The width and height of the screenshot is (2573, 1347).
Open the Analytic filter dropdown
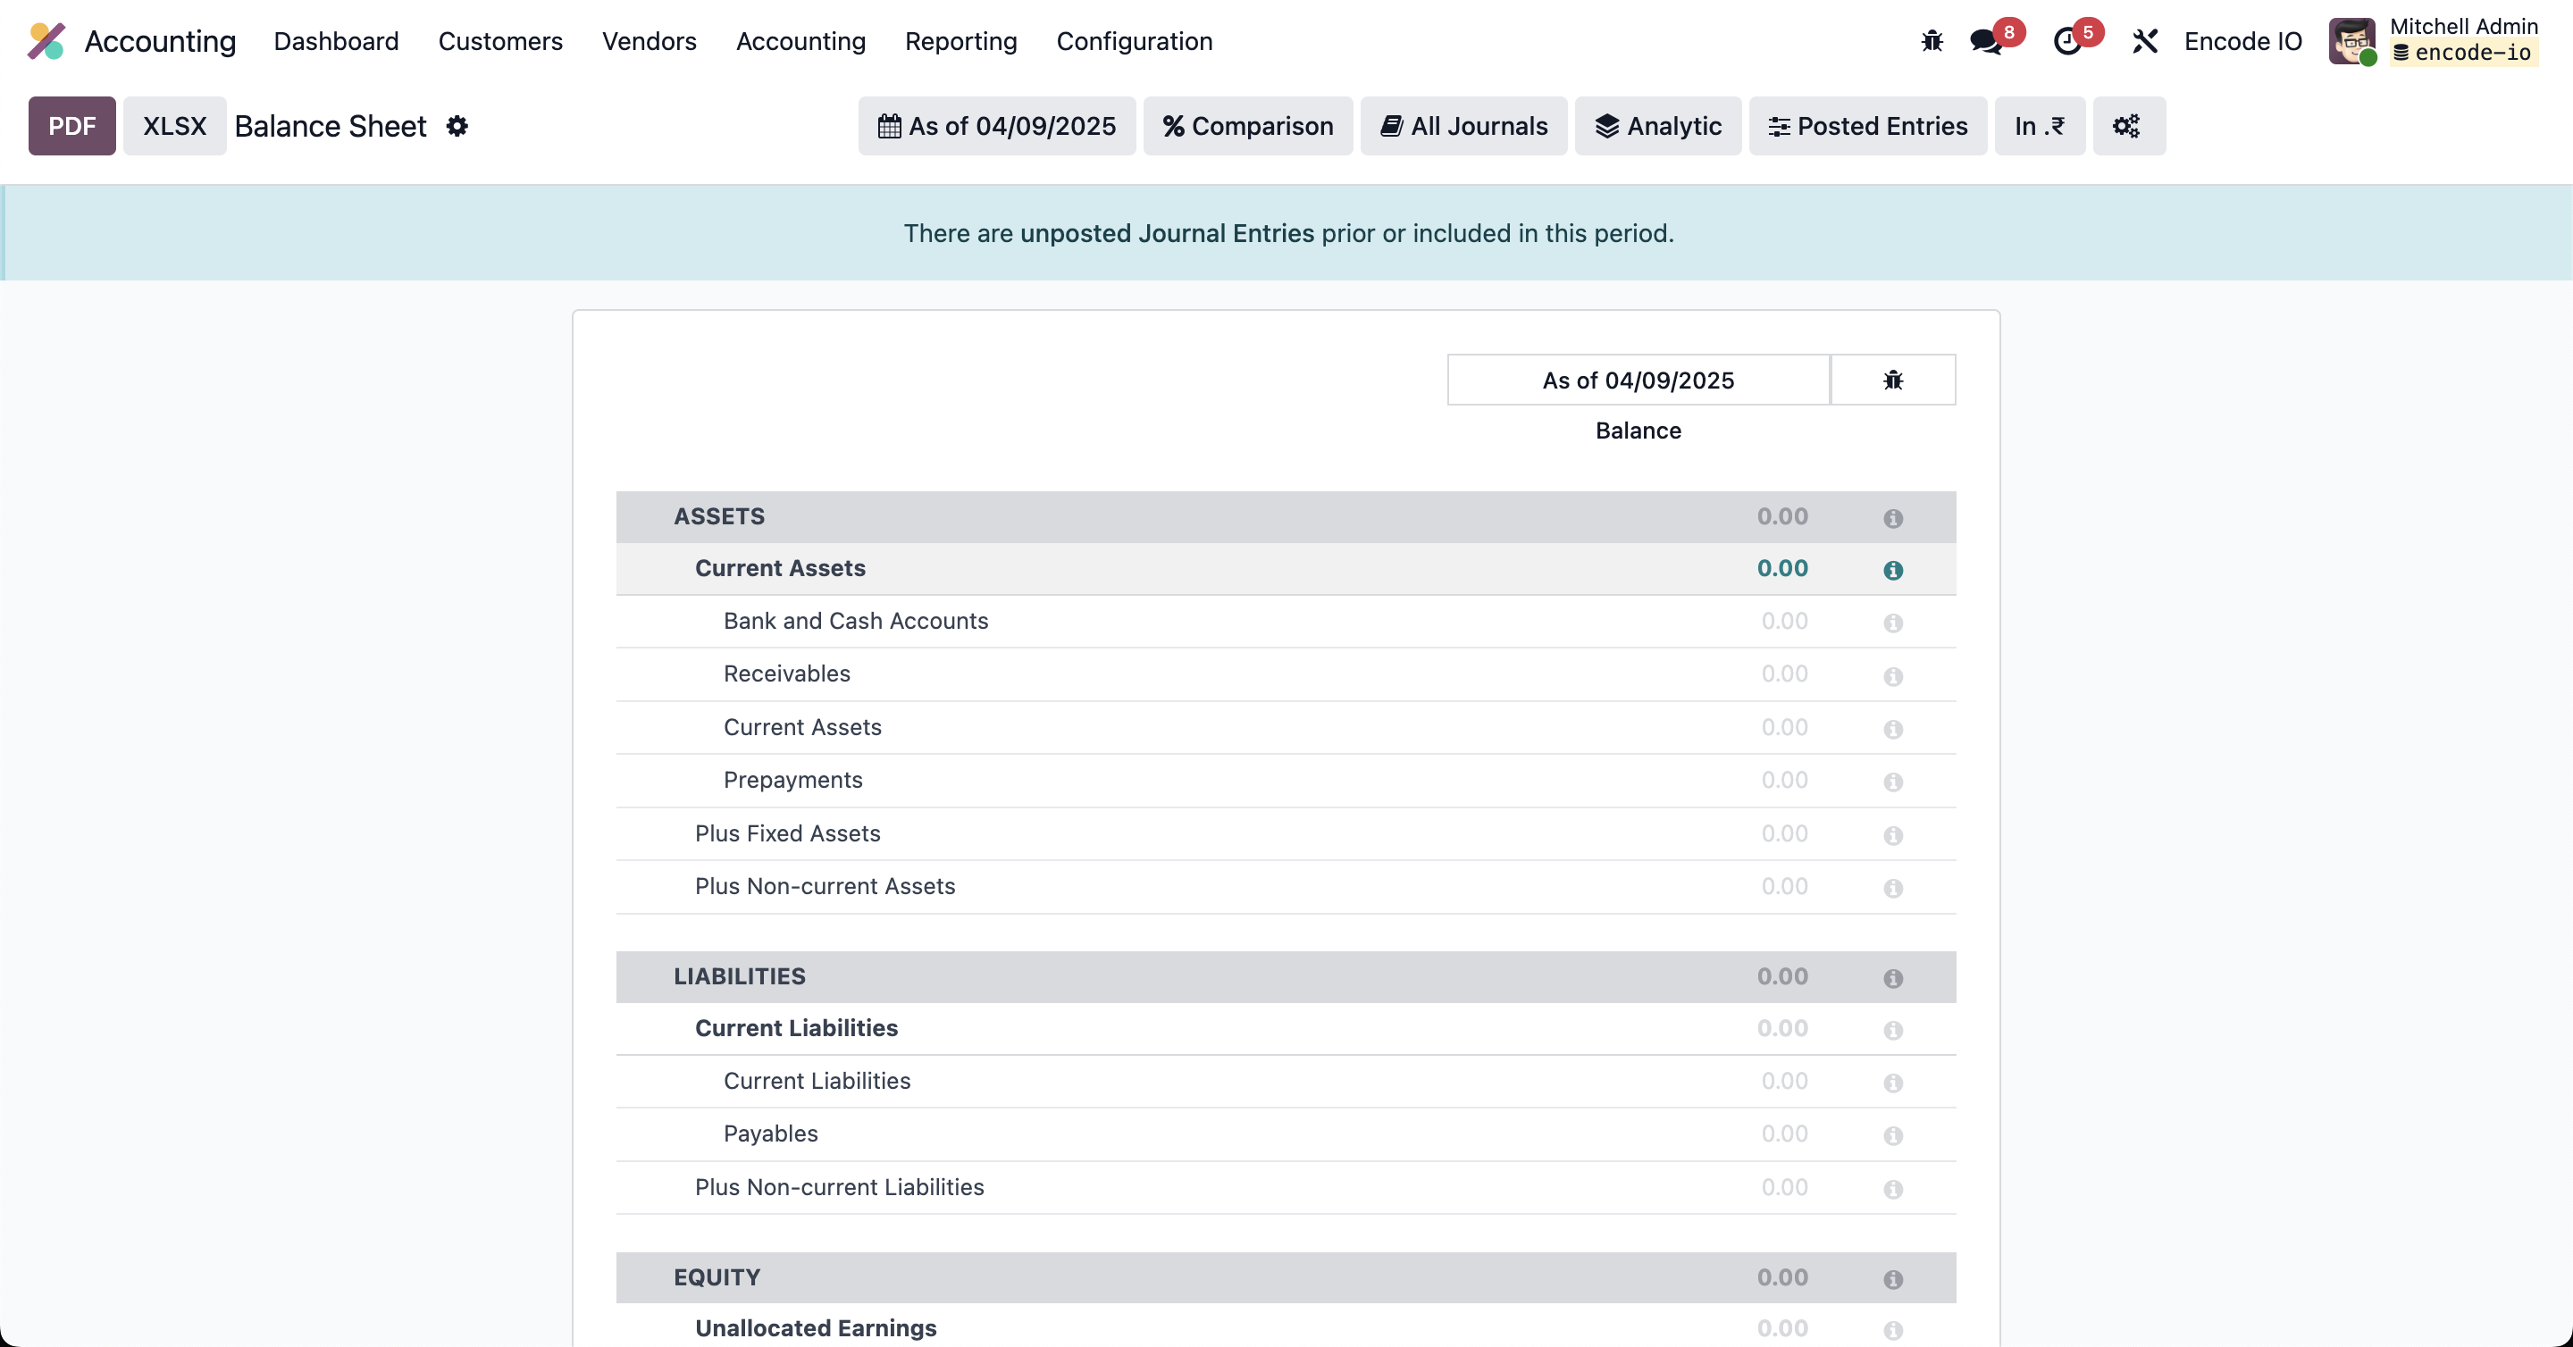pos(1657,126)
